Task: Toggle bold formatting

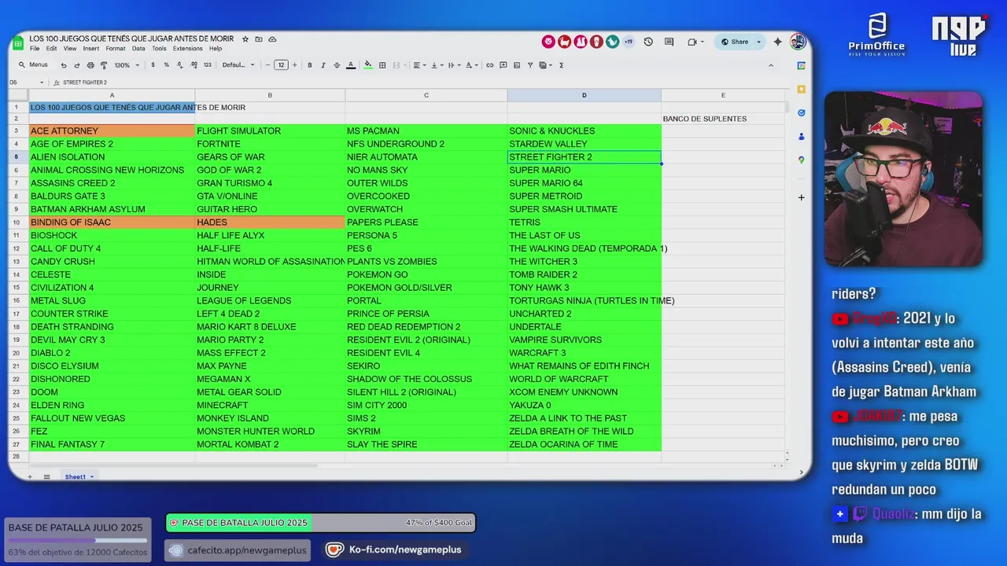Action: point(310,65)
